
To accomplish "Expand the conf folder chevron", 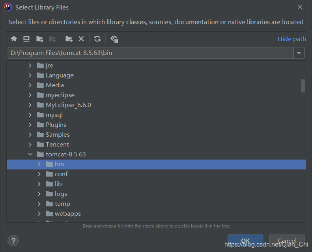I will [39, 174].
